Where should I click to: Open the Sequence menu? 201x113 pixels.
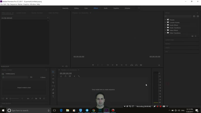tap(13, 4)
